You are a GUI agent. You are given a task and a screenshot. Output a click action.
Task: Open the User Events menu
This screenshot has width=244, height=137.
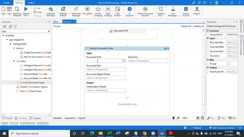118,11
